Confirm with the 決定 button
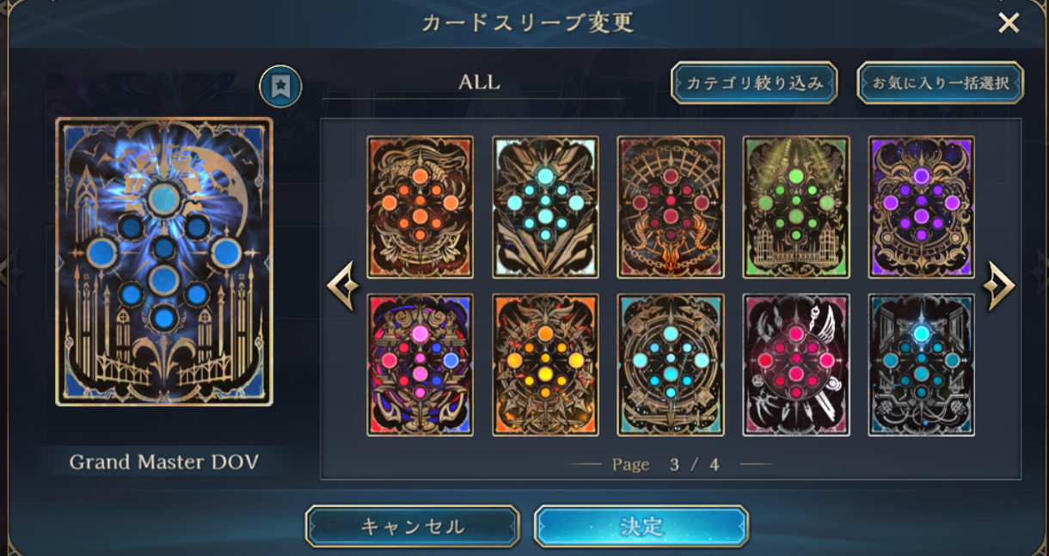 [641, 526]
